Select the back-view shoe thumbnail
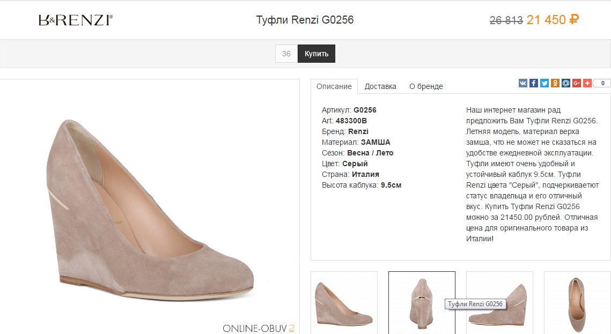 click(x=422, y=302)
